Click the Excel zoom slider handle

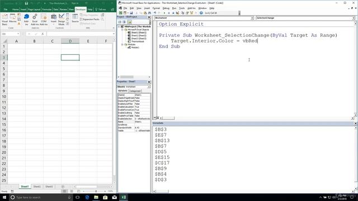pyautogui.click(x=96, y=191)
